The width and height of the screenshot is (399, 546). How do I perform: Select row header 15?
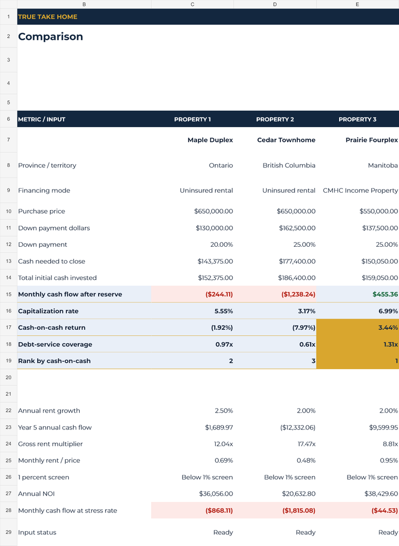pos(8,294)
